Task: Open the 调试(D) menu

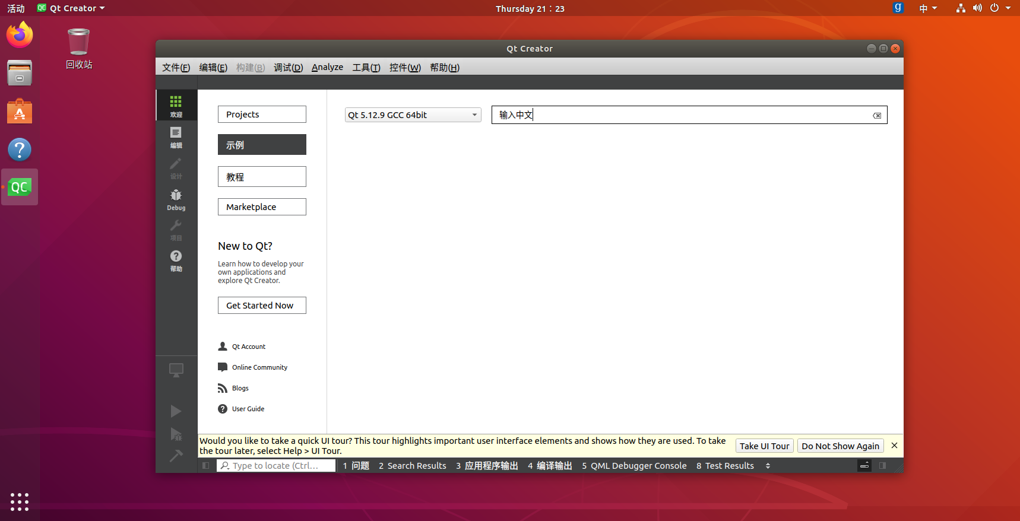Action: tap(288, 68)
